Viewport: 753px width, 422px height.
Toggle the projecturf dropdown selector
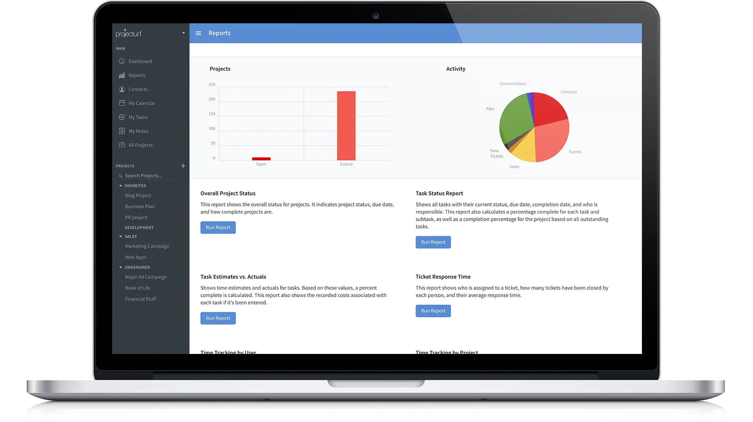point(184,33)
